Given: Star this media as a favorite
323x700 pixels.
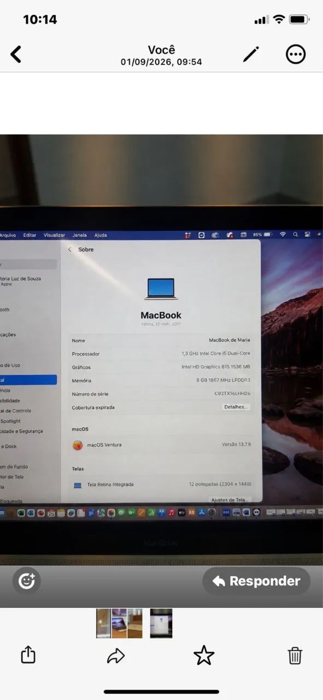Looking at the screenshot, I should [x=204, y=655].
